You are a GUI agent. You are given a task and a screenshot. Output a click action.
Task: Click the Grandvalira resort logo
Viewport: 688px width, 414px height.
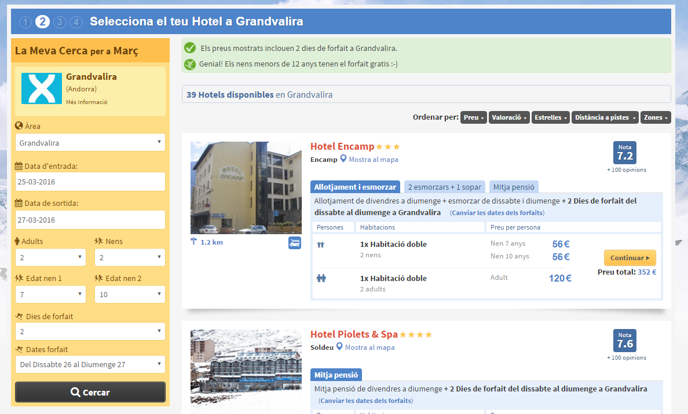42,88
